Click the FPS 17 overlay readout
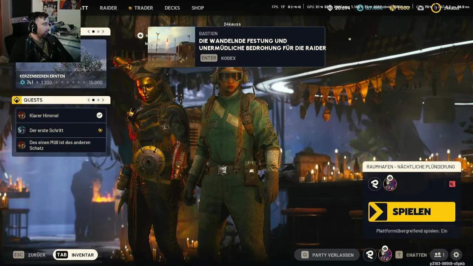Screen dimensions: 473x266 278,7
